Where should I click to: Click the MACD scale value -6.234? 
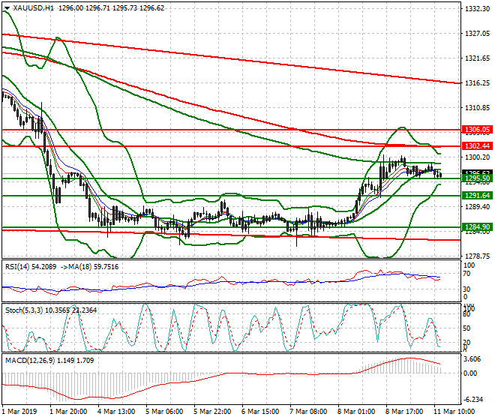pyautogui.click(x=472, y=400)
